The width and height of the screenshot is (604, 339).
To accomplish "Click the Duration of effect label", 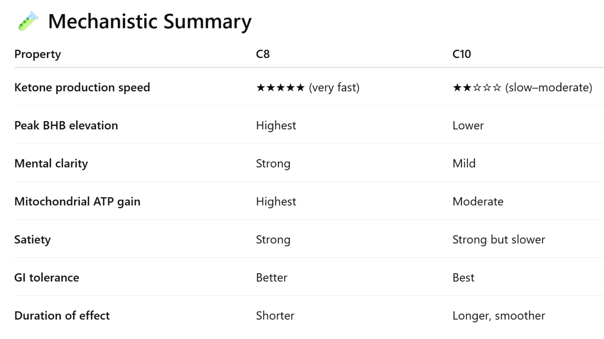I will tap(62, 316).
